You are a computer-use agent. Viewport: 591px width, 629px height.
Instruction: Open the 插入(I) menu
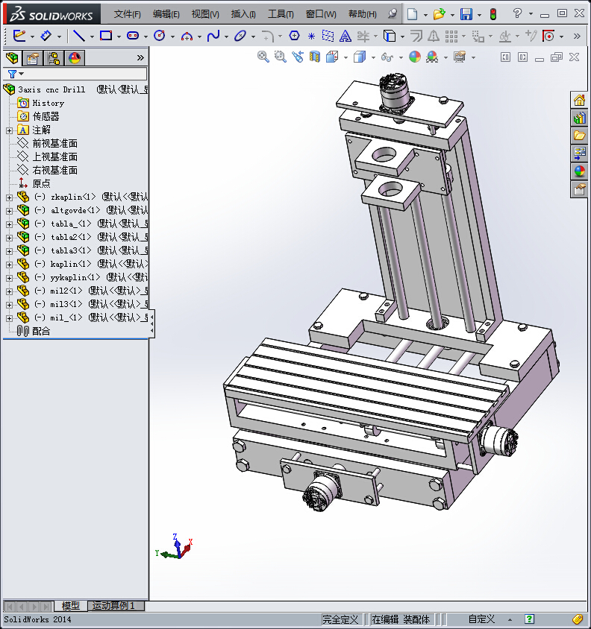click(243, 14)
